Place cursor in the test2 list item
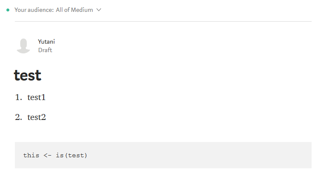Viewport: 329px width, 195px height. point(36,117)
